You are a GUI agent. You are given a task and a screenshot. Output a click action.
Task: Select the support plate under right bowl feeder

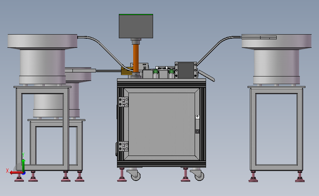[276, 87]
